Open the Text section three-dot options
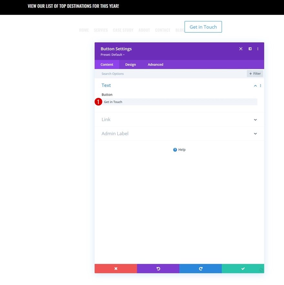284x285 pixels. pos(260,86)
